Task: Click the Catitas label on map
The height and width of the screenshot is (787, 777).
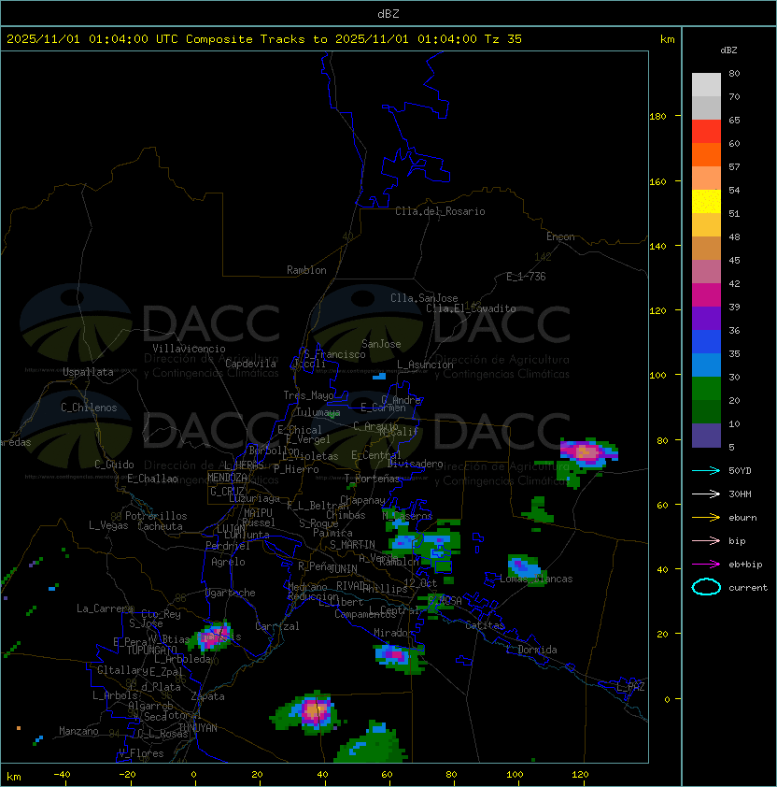Action: [485, 625]
